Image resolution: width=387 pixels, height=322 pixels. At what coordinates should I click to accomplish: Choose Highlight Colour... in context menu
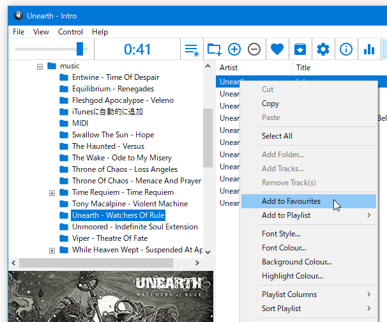(x=308, y=276)
